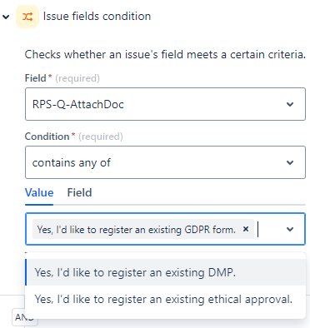
Task: Click the Condition required label
Action: click(x=74, y=137)
